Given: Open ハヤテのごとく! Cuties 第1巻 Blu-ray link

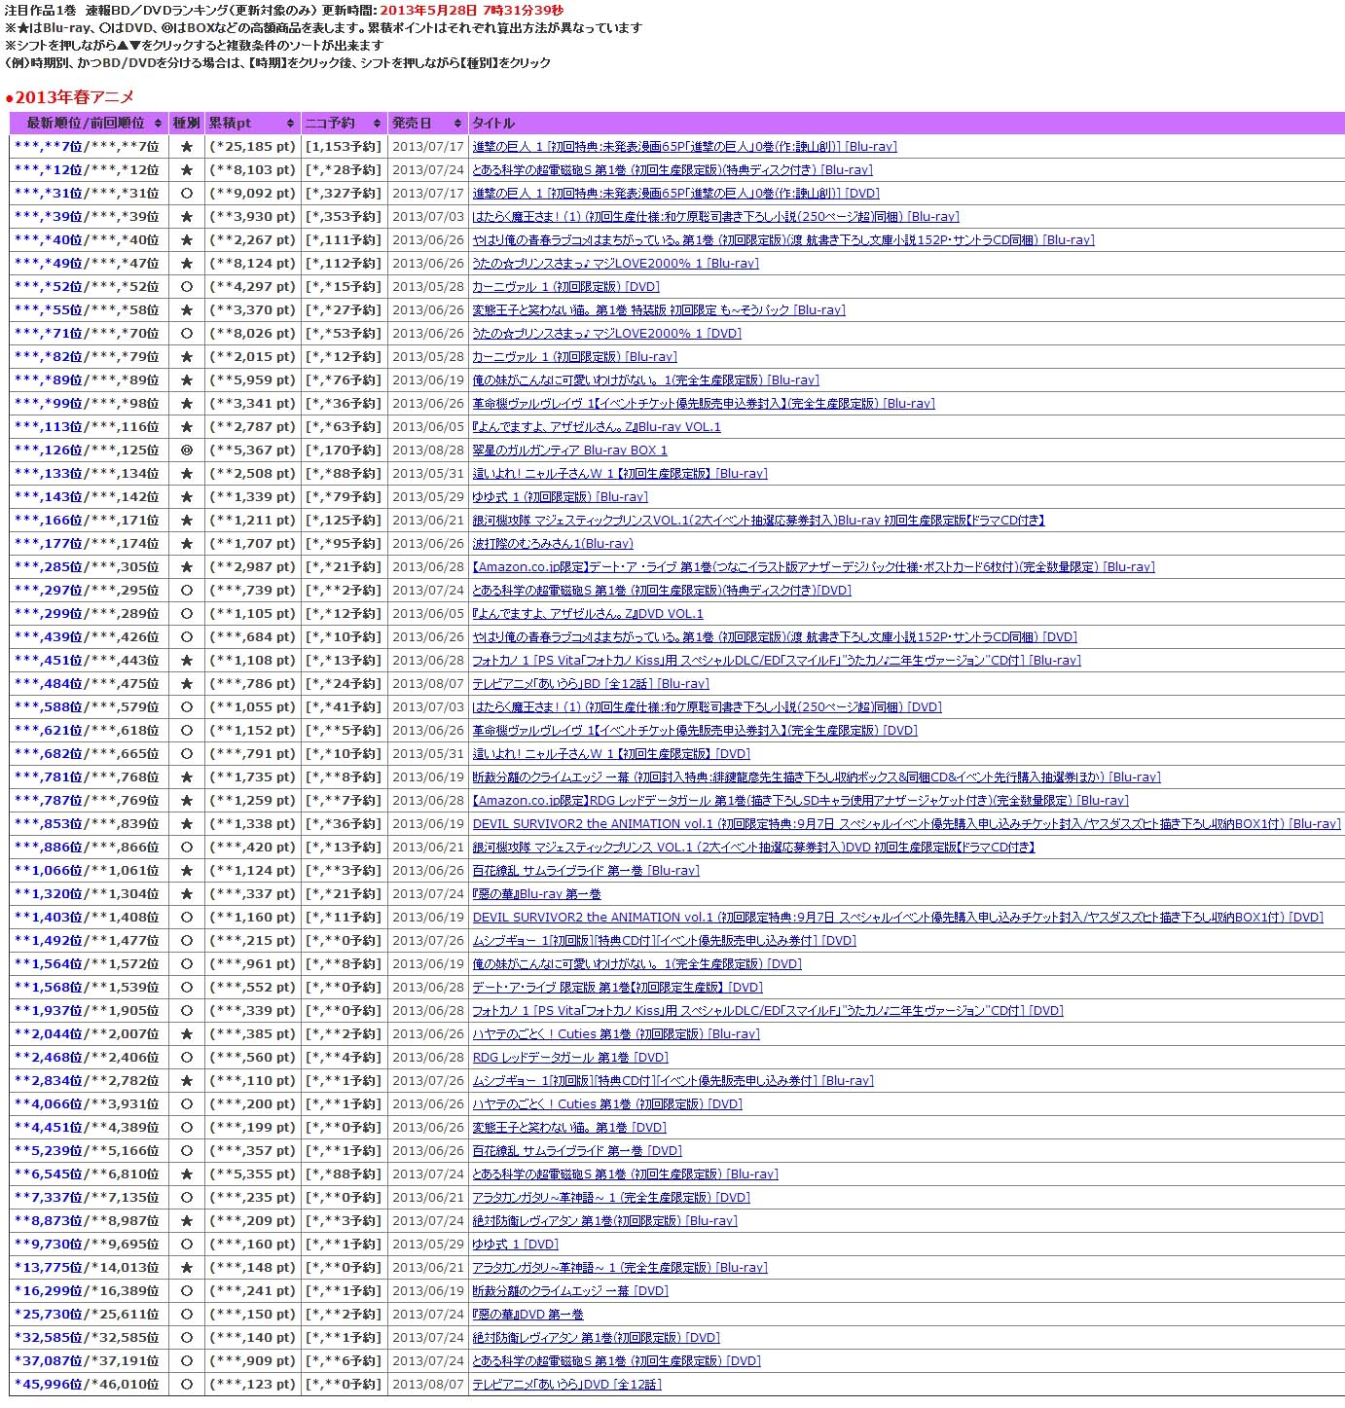Looking at the screenshot, I should [616, 1034].
